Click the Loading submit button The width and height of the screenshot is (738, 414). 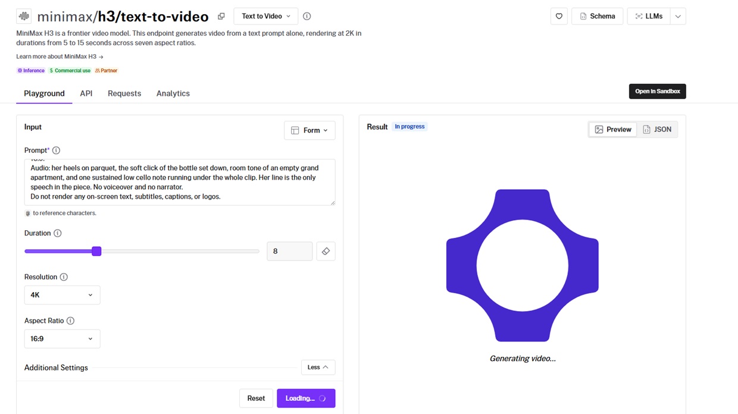pos(306,398)
